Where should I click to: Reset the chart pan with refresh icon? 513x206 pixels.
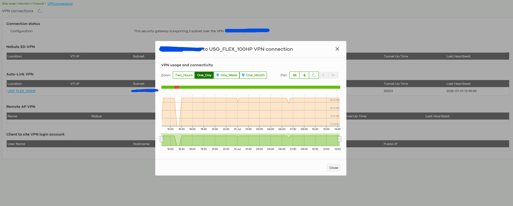click(314, 75)
